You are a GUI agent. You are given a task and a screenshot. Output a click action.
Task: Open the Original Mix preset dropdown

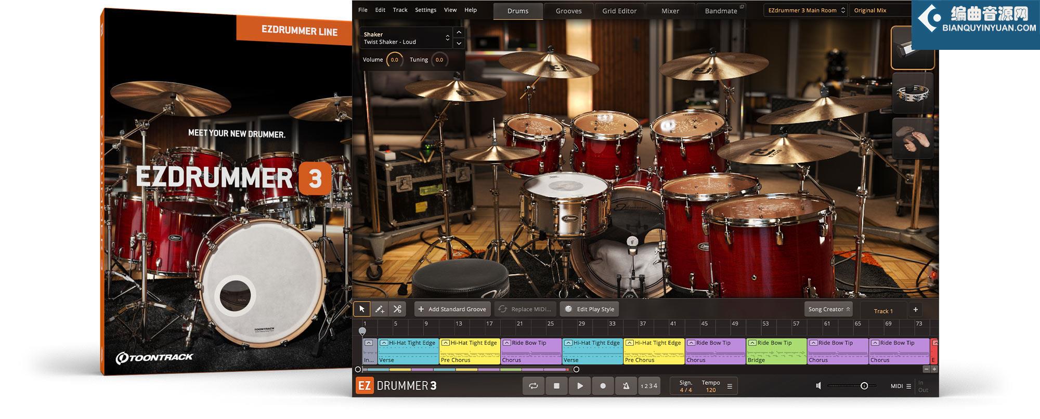[880, 10]
